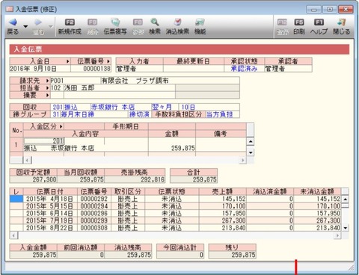Click the 当方負担 link
The image size is (359, 275).
219,114
